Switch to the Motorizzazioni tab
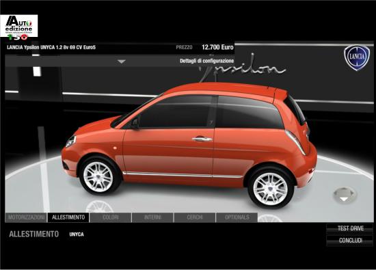The width and height of the screenshot is (376, 270). tap(26, 217)
